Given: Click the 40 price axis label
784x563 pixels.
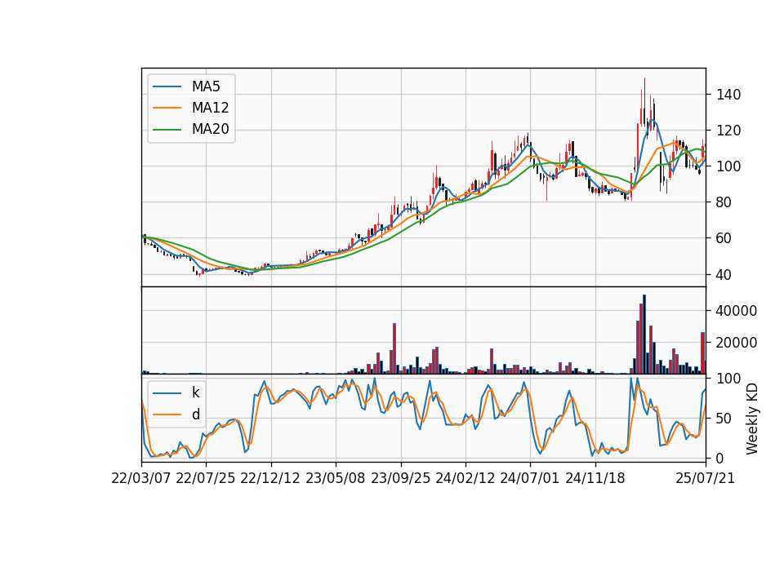Looking at the screenshot, I should click(724, 275).
